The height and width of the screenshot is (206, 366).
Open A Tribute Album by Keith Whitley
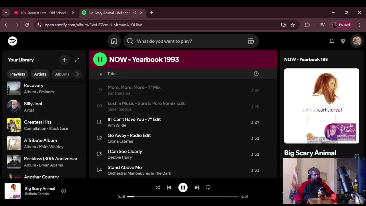coord(44,143)
